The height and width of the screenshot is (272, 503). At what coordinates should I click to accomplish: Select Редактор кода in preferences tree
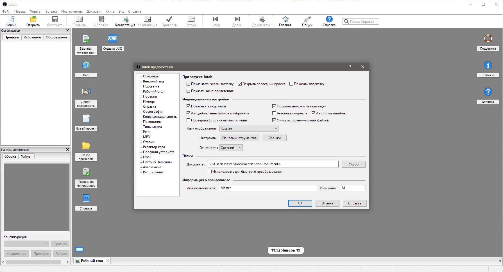(x=154, y=147)
